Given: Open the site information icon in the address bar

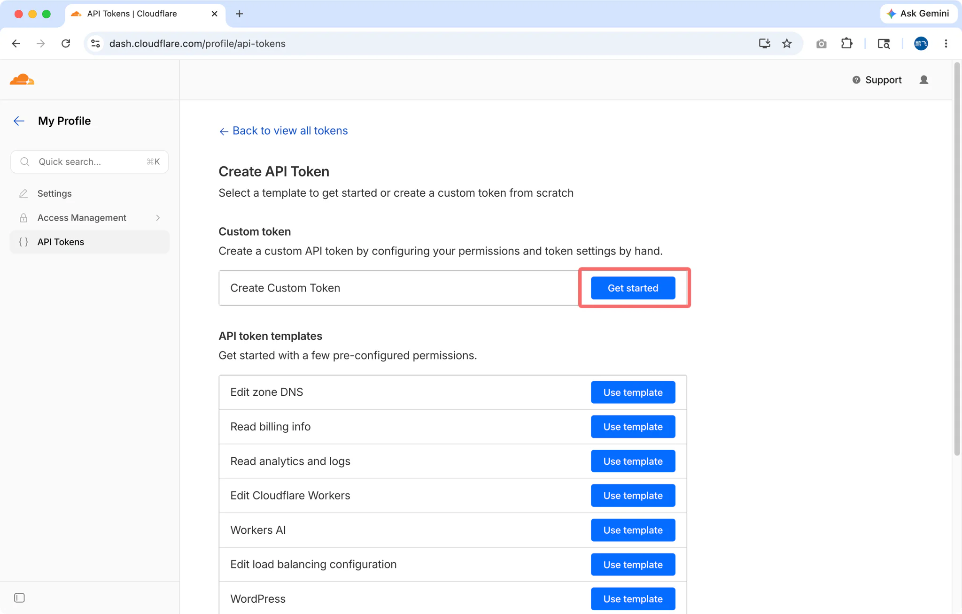Looking at the screenshot, I should point(95,44).
